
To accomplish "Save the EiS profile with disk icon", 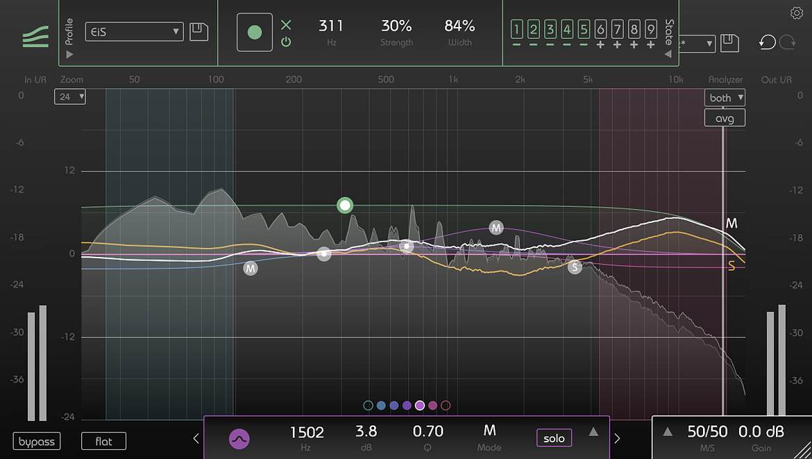I will pyautogui.click(x=199, y=32).
